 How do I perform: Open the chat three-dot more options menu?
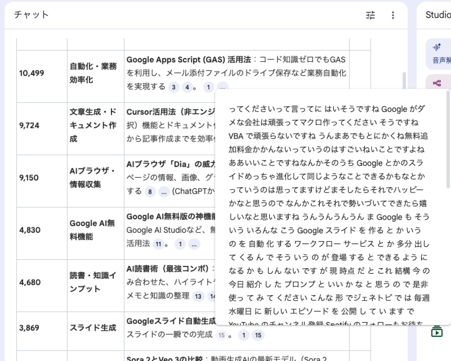click(393, 15)
